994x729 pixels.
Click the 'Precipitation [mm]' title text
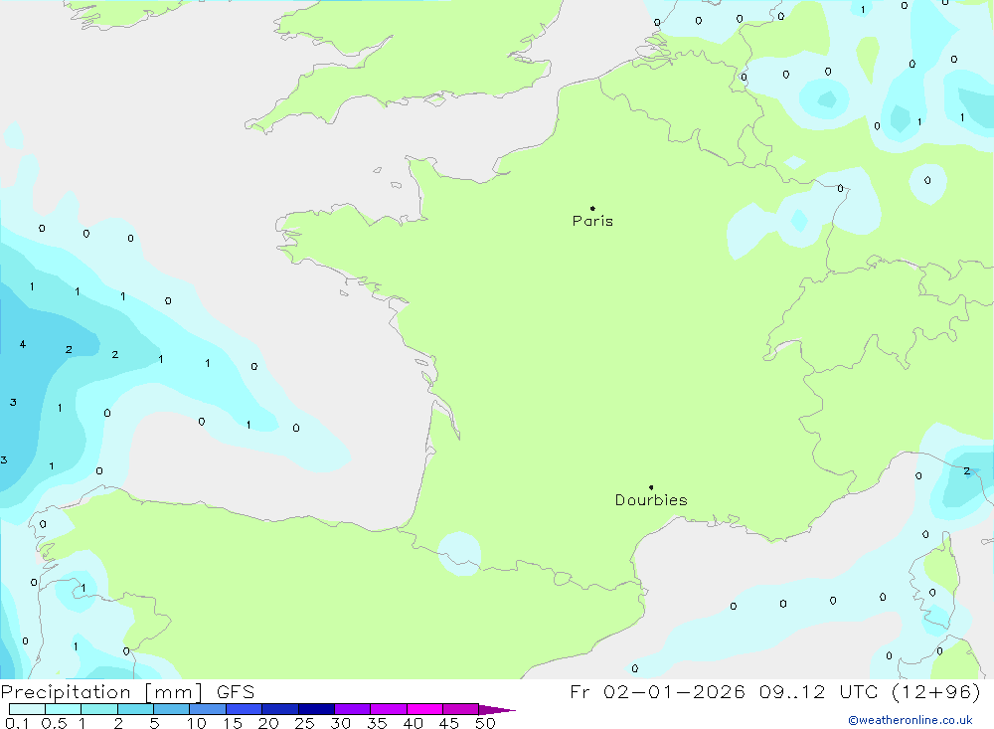tap(101, 692)
